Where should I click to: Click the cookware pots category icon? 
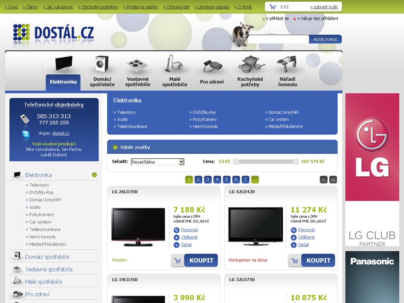point(250,65)
